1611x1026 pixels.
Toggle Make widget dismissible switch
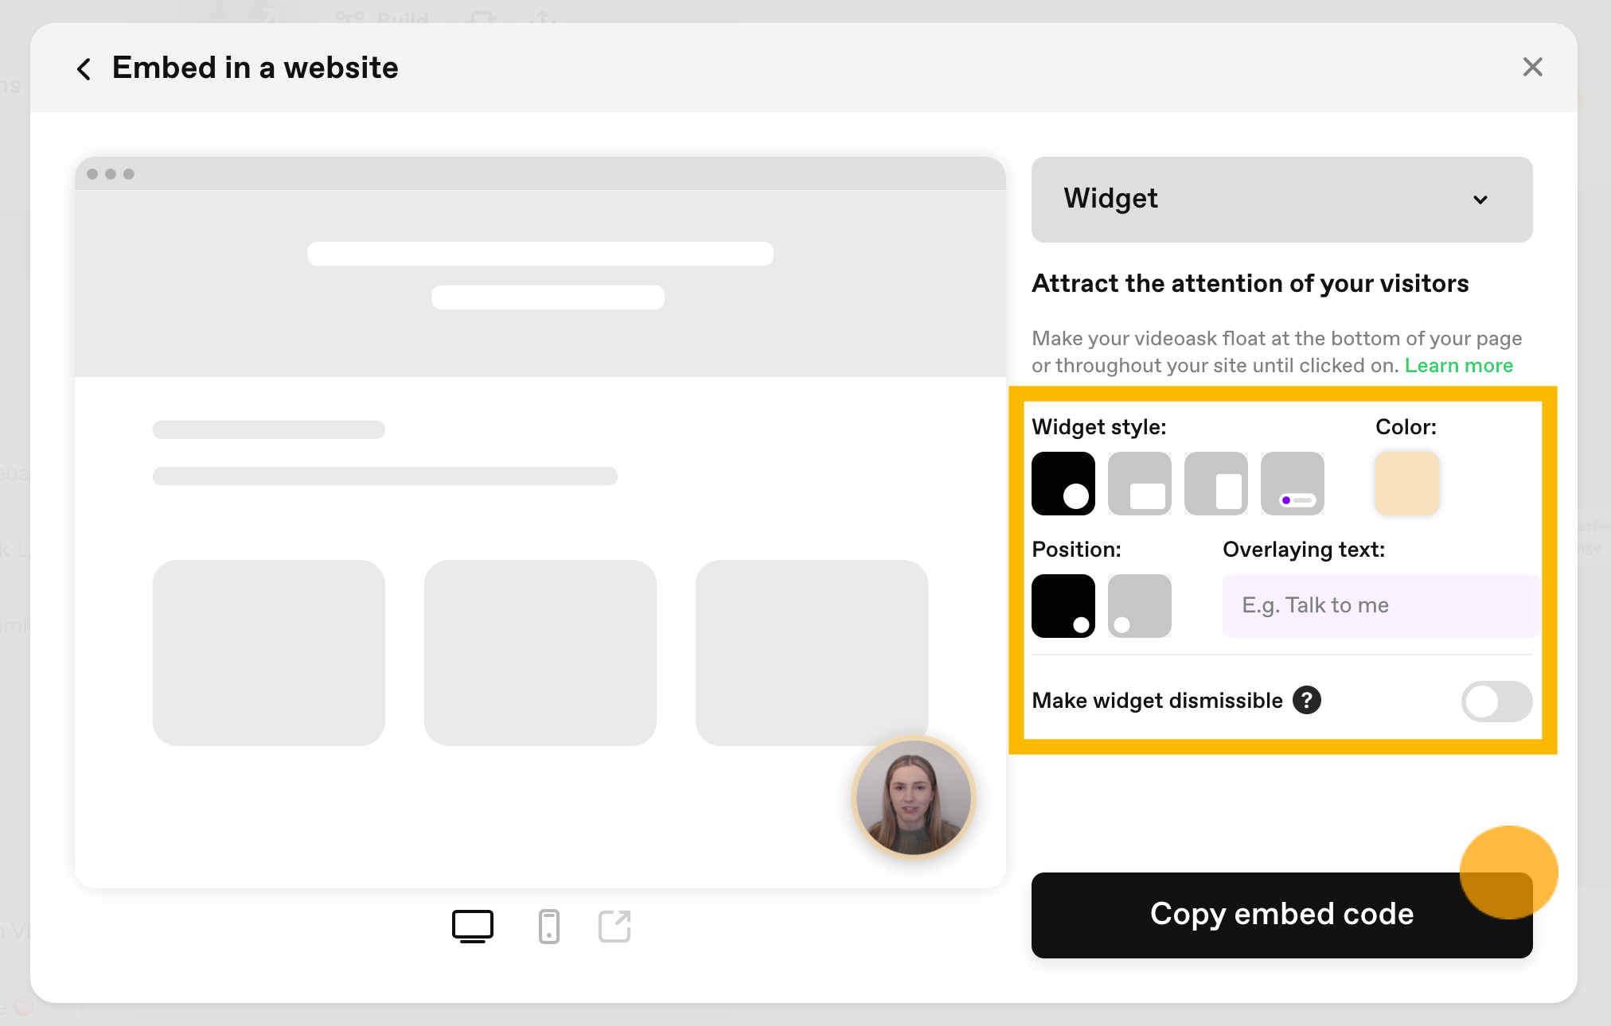pos(1496,701)
